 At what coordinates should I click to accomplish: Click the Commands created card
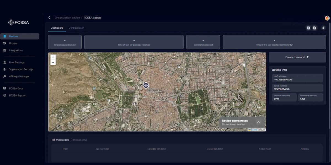(x=203, y=42)
